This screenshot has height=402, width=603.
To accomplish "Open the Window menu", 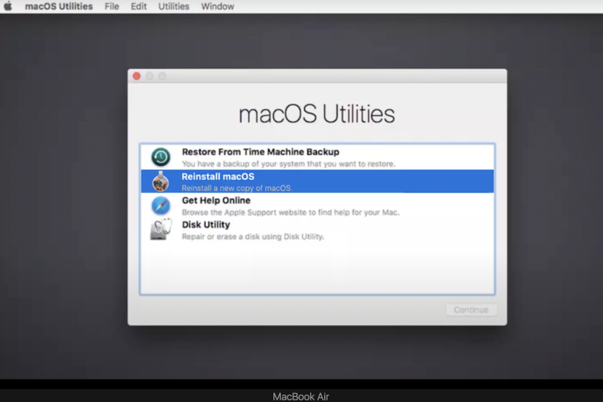I will coord(217,6).
